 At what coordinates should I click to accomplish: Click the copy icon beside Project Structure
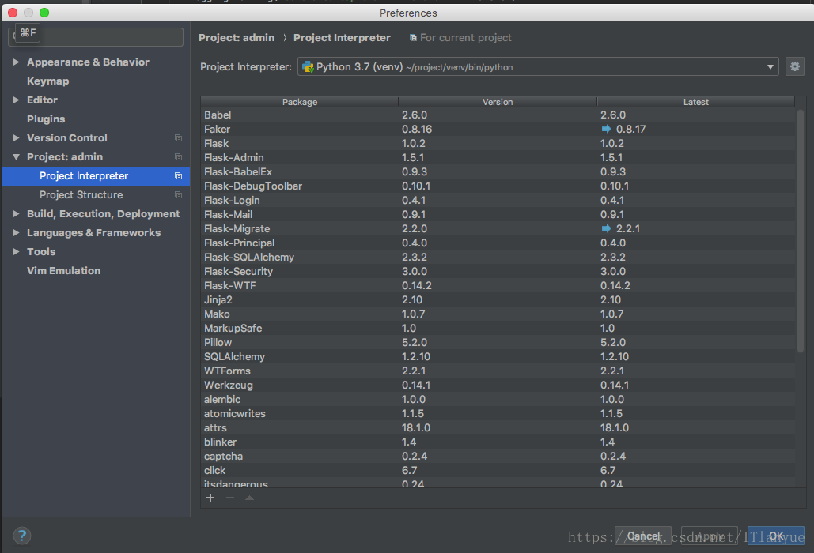click(x=178, y=195)
